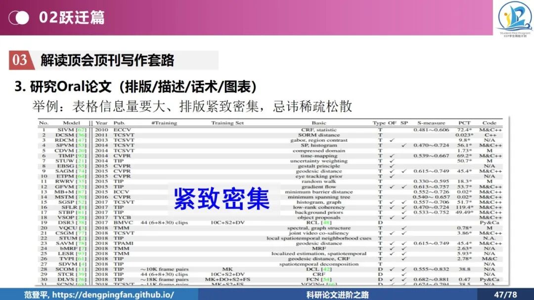Click the Year column header
Viewport: 534px width, 300px height.
pyautogui.click(x=101, y=123)
